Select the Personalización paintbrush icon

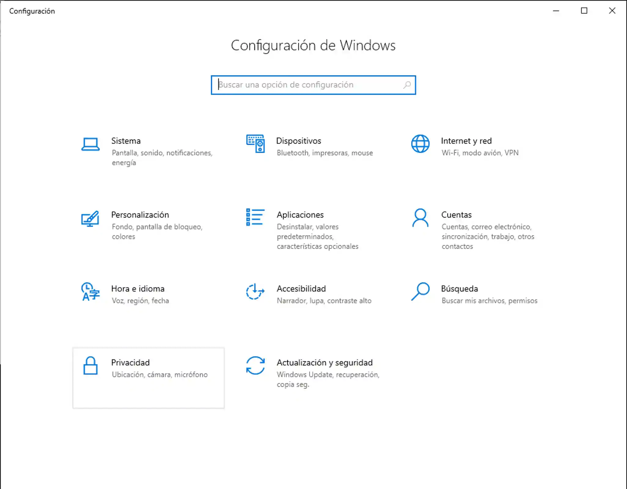[90, 218]
